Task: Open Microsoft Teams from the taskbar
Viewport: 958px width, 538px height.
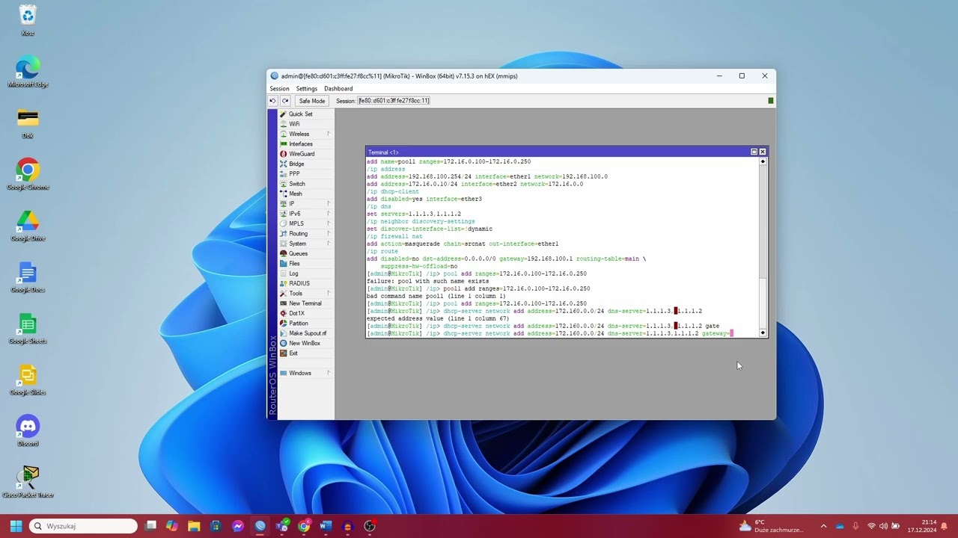Action: click(x=282, y=526)
